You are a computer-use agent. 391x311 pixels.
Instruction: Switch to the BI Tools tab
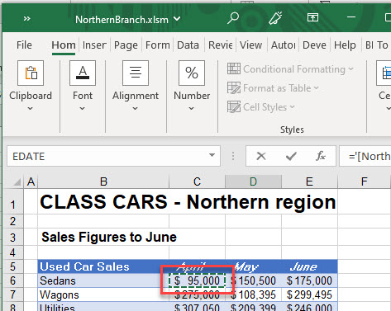point(376,45)
